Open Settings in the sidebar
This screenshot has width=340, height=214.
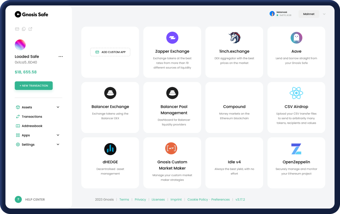pyautogui.click(x=28, y=144)
